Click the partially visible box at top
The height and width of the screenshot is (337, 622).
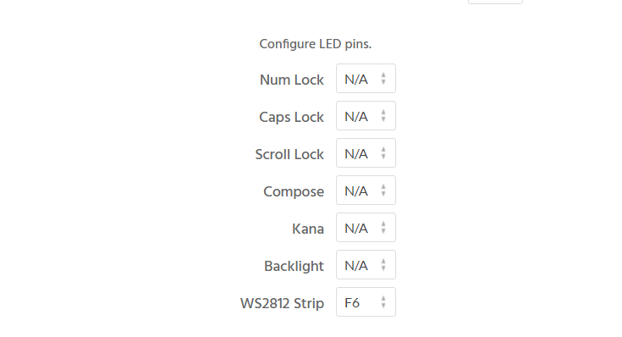pyautogui.click(x=495, y=2)
